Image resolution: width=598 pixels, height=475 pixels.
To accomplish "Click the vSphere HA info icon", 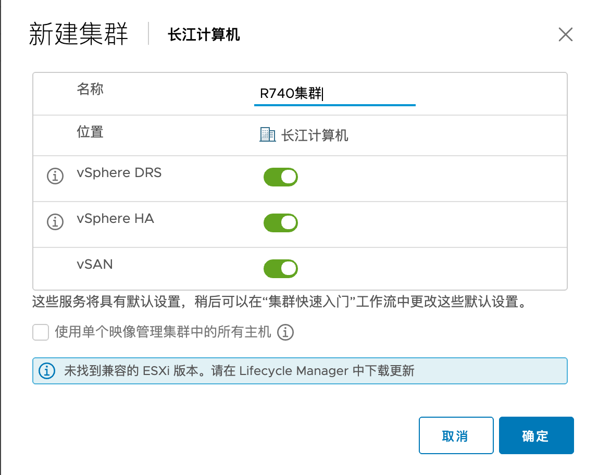I will tap(55, 222).
